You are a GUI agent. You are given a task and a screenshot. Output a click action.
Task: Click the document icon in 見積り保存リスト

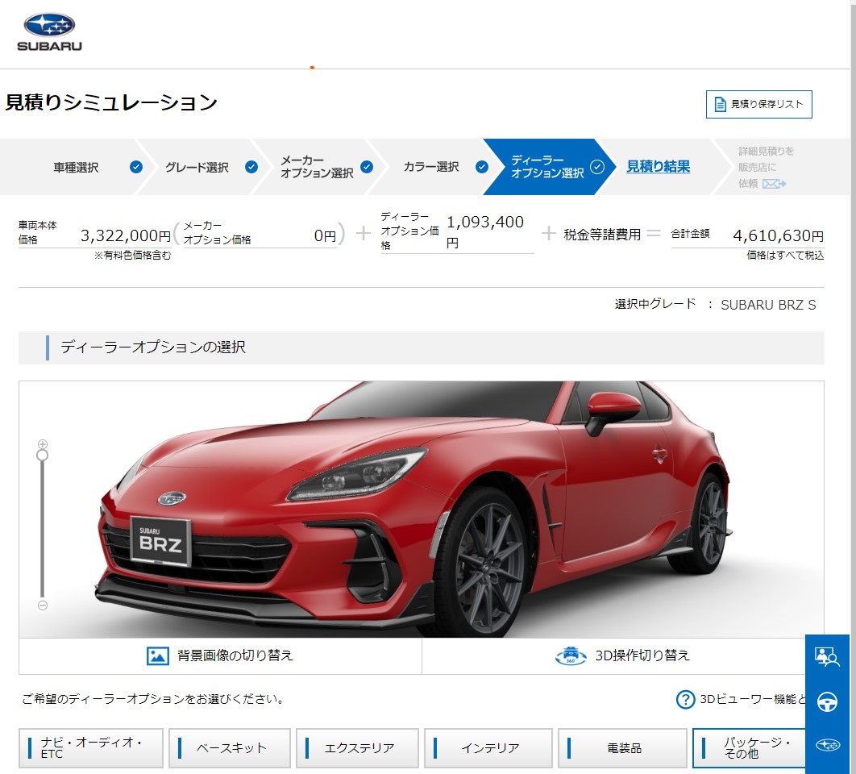point(720,104)
